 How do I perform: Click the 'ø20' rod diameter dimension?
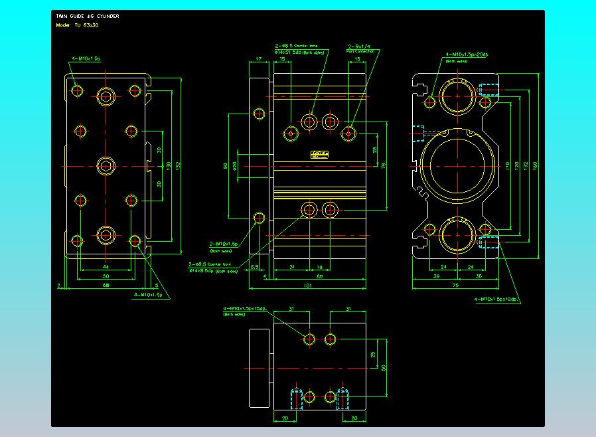pyautogui.click(x=235, y=166)
